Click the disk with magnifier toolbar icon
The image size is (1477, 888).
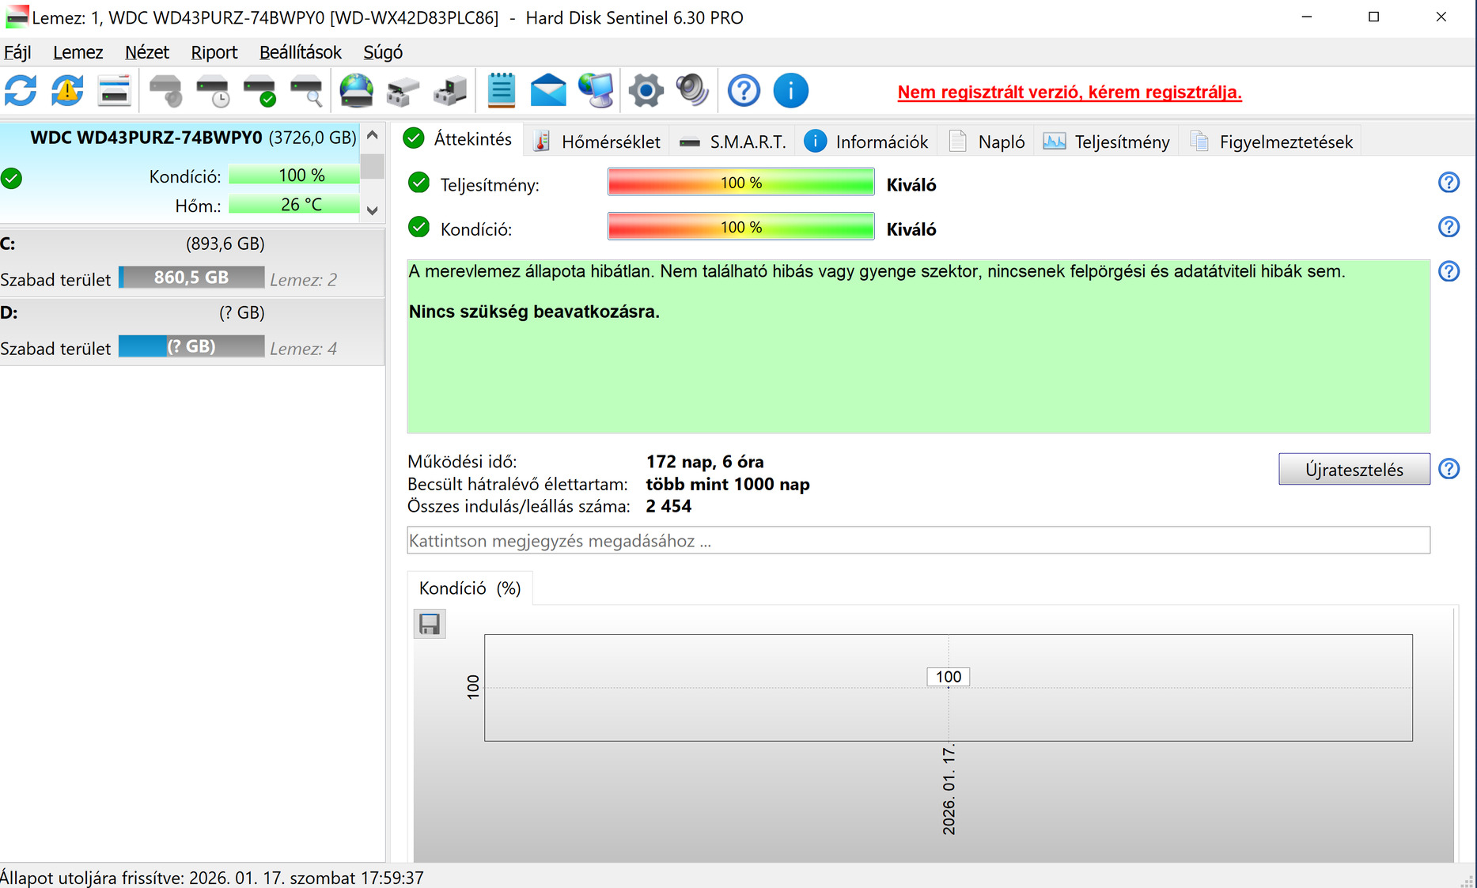pyautogui.click(x=307, y=91)
